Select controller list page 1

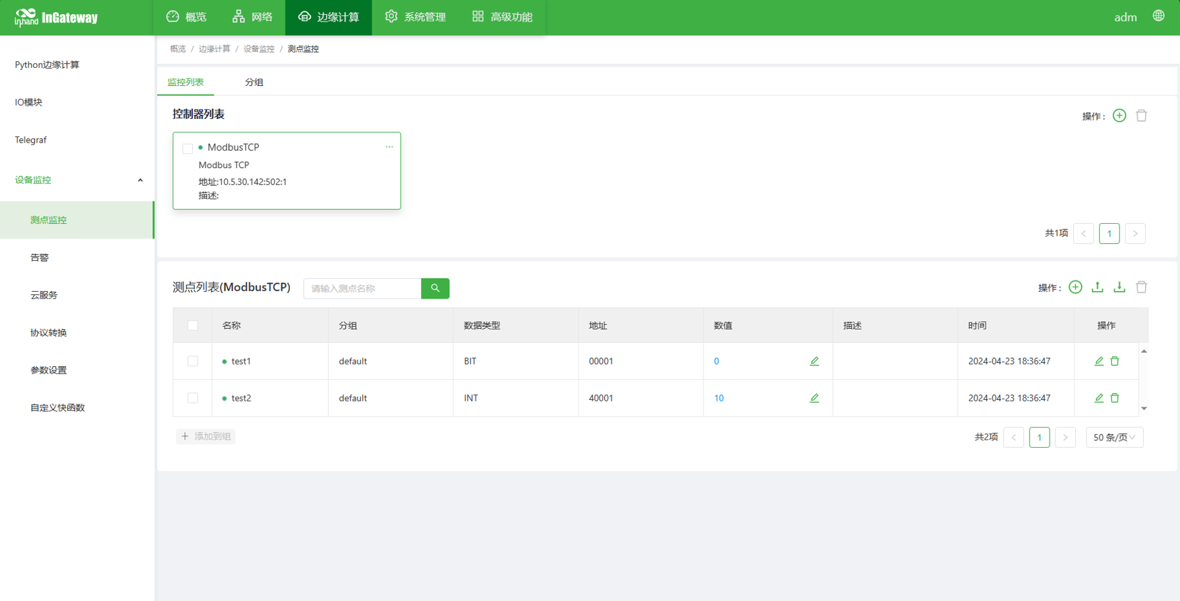click(1109, 234)
